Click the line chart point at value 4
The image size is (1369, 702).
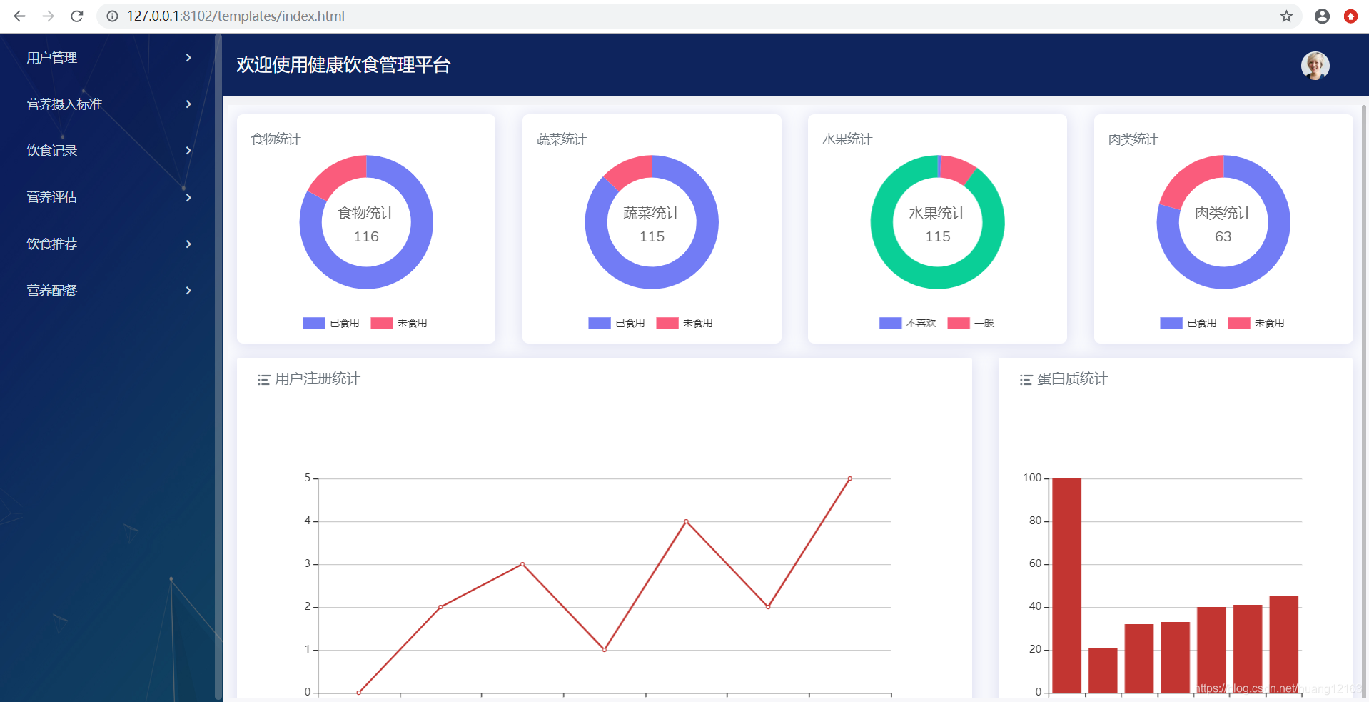tap(686, 521)
